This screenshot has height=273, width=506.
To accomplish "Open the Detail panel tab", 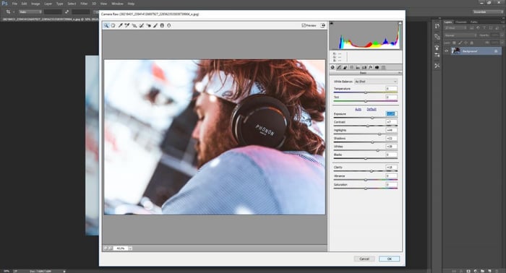I will point(345,67).
